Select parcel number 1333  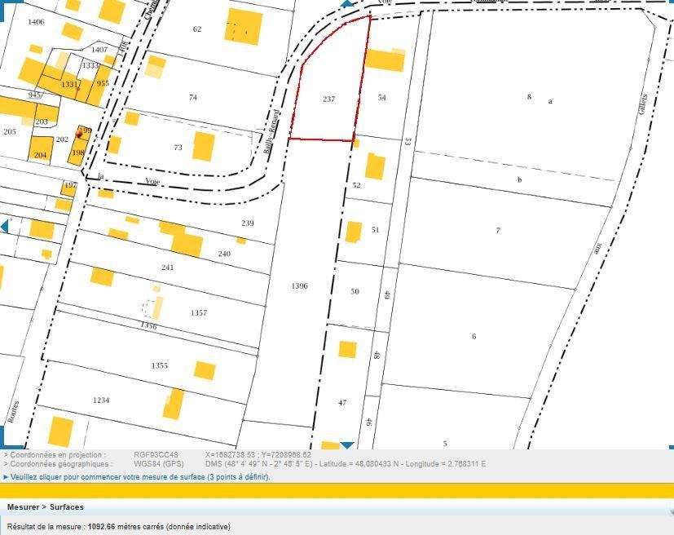[x=90, y=65]
